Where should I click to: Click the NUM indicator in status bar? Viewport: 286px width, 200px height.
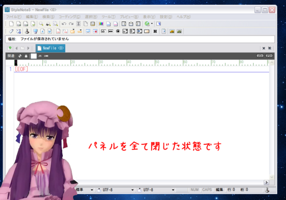(195, 190)
